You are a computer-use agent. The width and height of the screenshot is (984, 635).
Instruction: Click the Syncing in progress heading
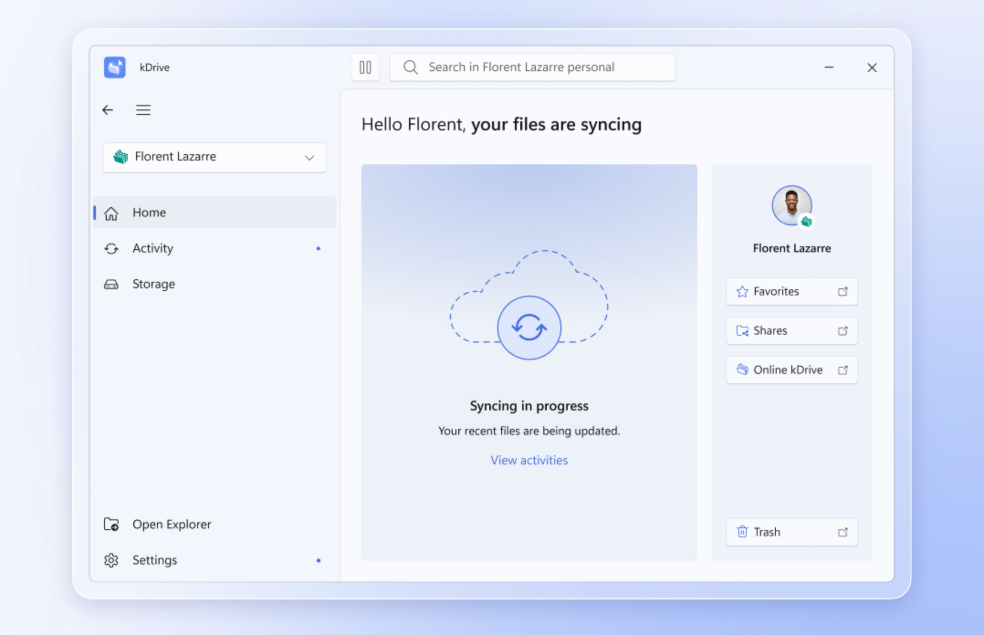529,406
